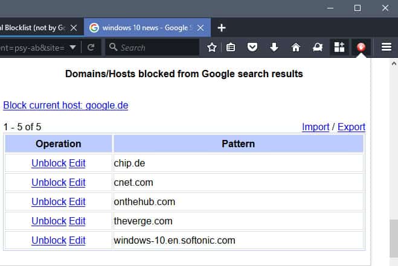Click the onthehub.com pattern cell
398x266 pixels.
pyautogui.click(x=239, y=202)
